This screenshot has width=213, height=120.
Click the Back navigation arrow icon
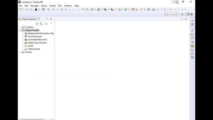point(175,9)
